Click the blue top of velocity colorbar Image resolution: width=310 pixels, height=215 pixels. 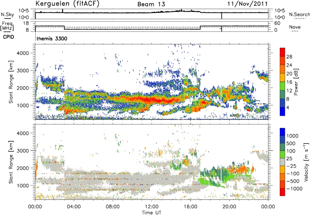click(282, 132)
